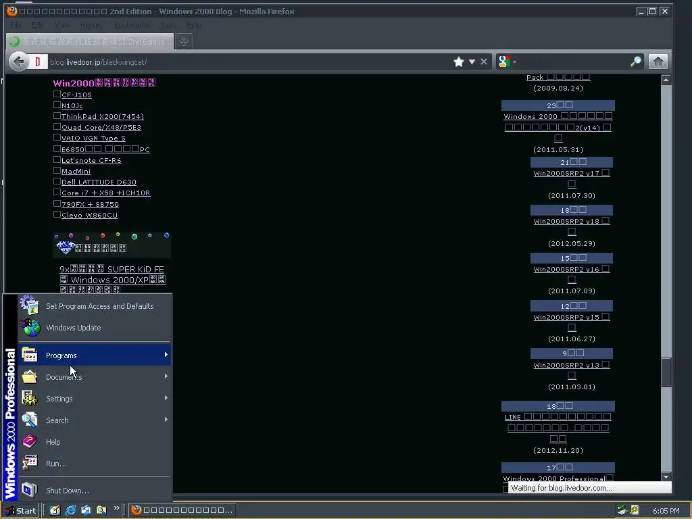
Task: Show hidden quick launch items via chevron
Action: tap(116, 508)
